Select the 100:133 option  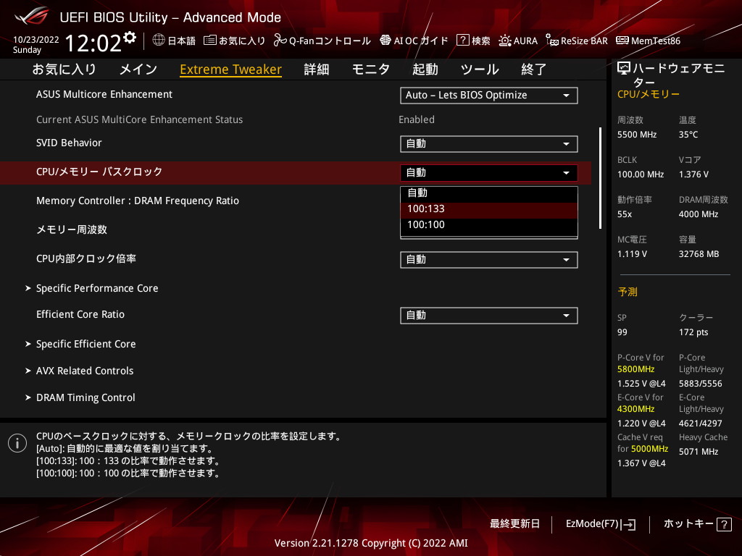[x=489, y=209]
